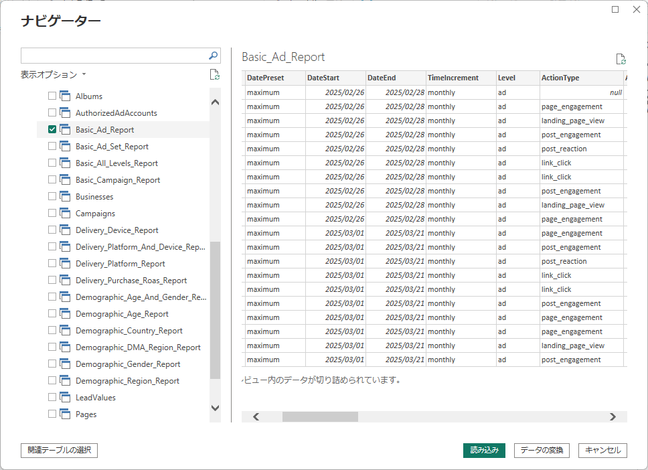Refresh the navigator table list icon
The width and height of the screenshot is (648, 470).
pos(214,74)
